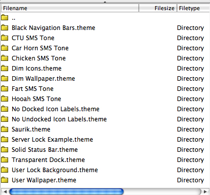
Task: Select the 'No Undocked Icon Labels.theme' filename
Action: tap(59, 119)
